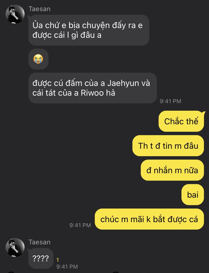Open the lower Taesan avatar photo

click(15, 247)
